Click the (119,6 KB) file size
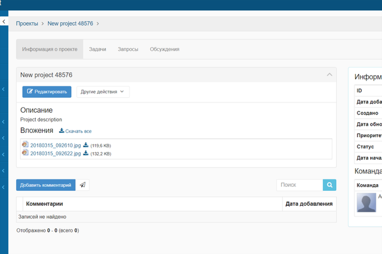The height and width of the screenshot is (254, 382). pos(101,145)
